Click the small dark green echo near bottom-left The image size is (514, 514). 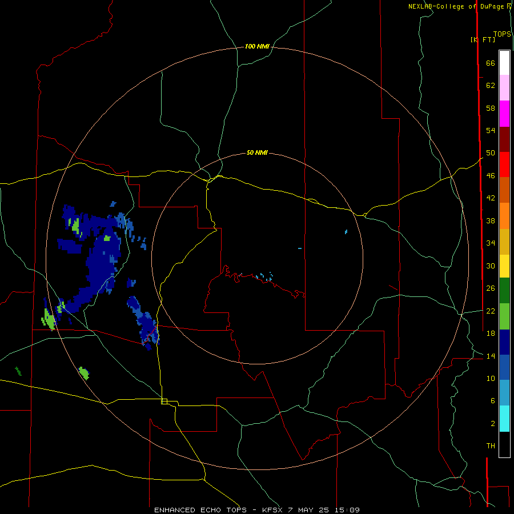(x=18, y=371)
